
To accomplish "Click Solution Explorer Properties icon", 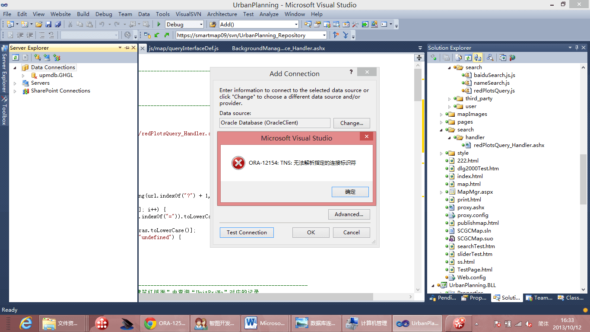I will [x=446, y=57].
